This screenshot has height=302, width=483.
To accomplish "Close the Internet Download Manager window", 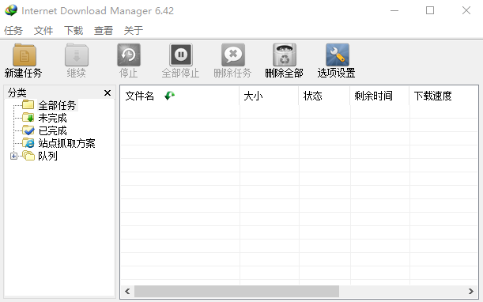I will coord(466,10).
